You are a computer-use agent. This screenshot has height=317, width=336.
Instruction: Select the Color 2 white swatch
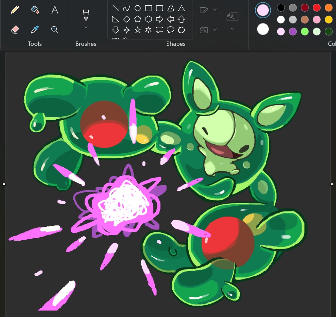(263, 29)
